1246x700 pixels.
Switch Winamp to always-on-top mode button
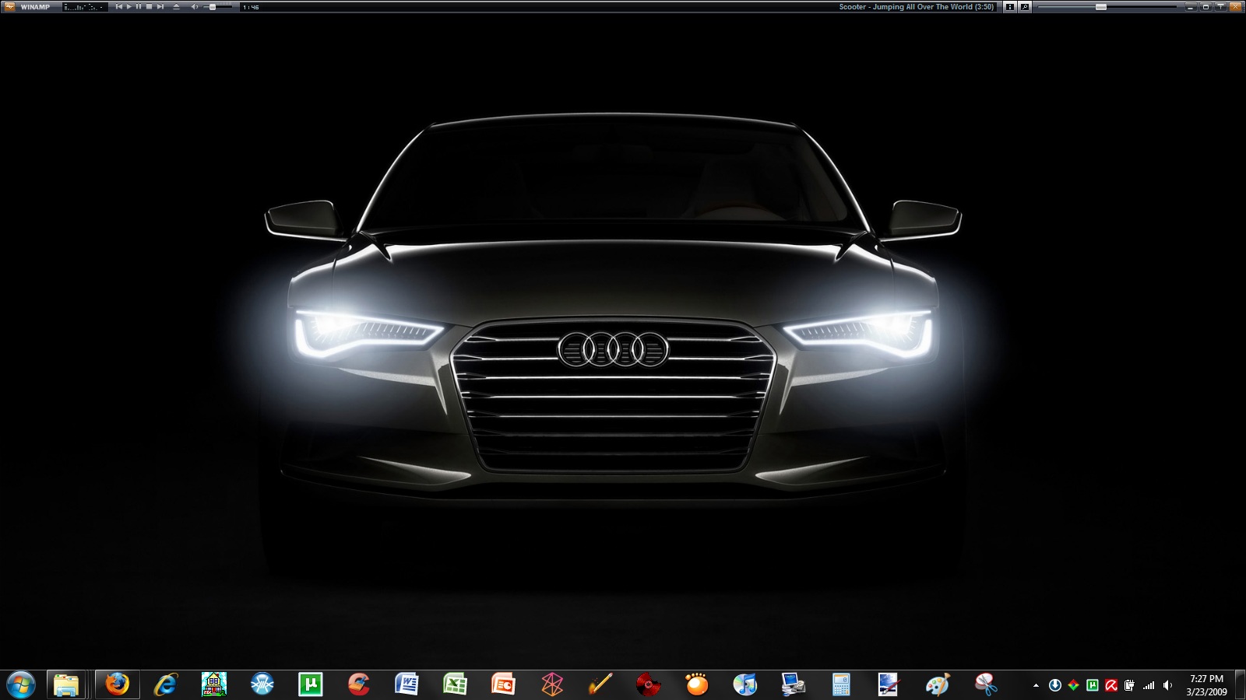[x=1221, y=6]
